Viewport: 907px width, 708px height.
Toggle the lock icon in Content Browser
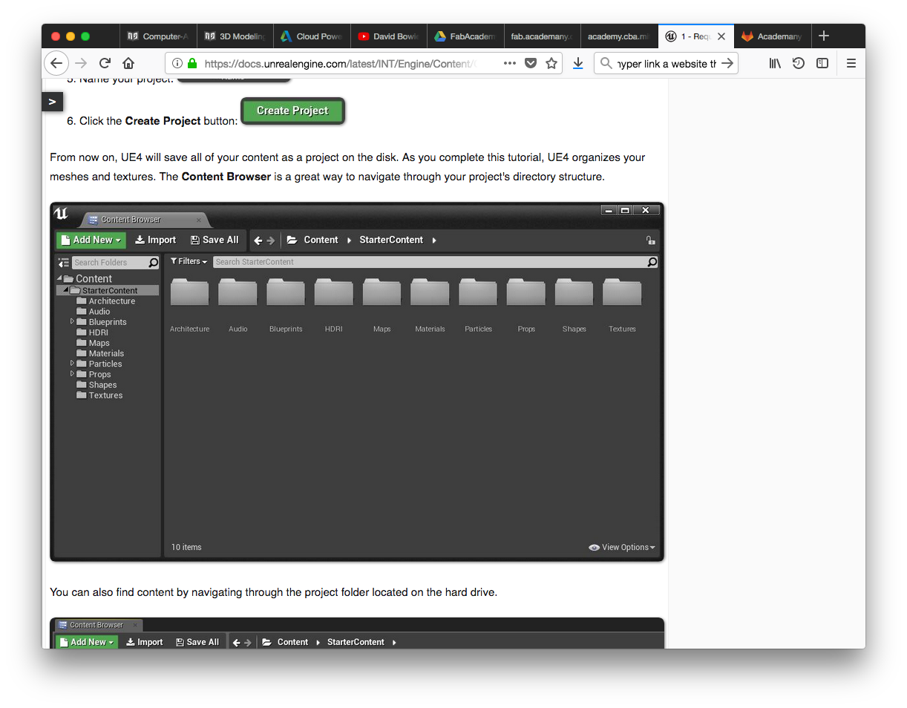(x=650, y=240)
